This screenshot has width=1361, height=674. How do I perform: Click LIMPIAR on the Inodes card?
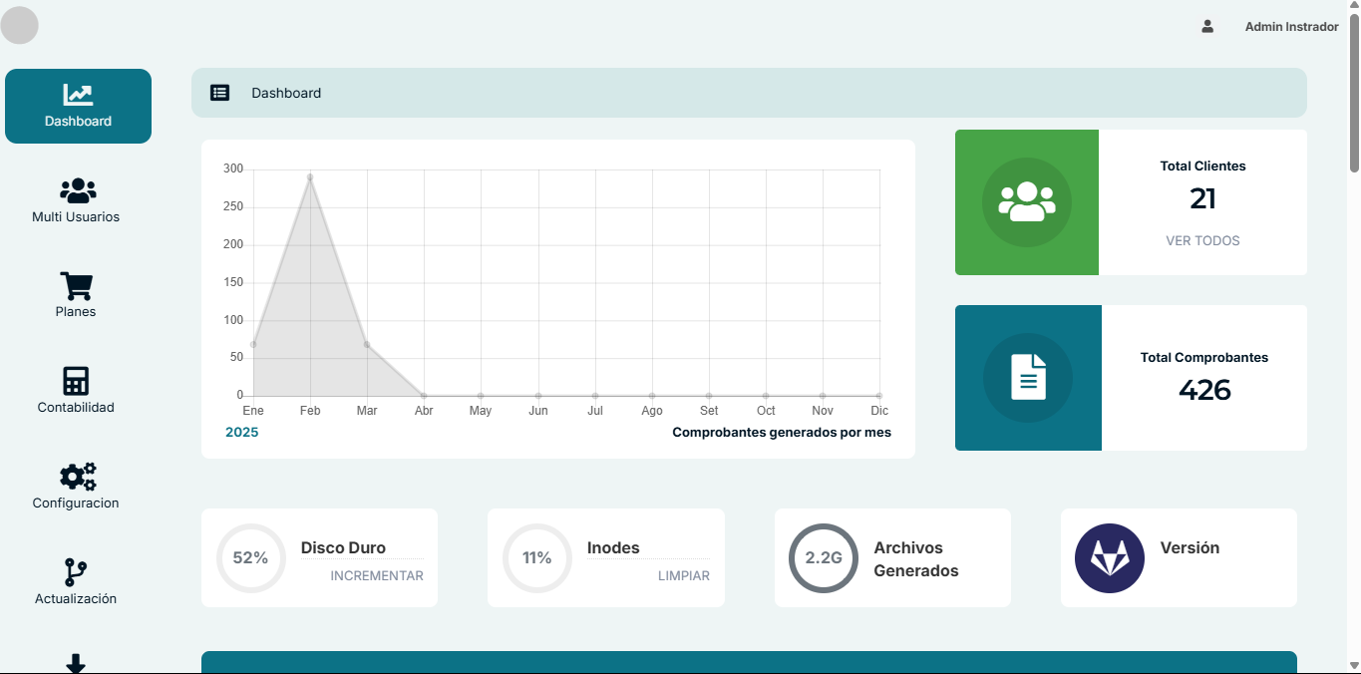pos(683,576)
